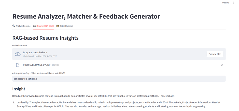Switch to the Analyze Resume tab
Viewport: 239px width, 111px height.
(21, 26)
